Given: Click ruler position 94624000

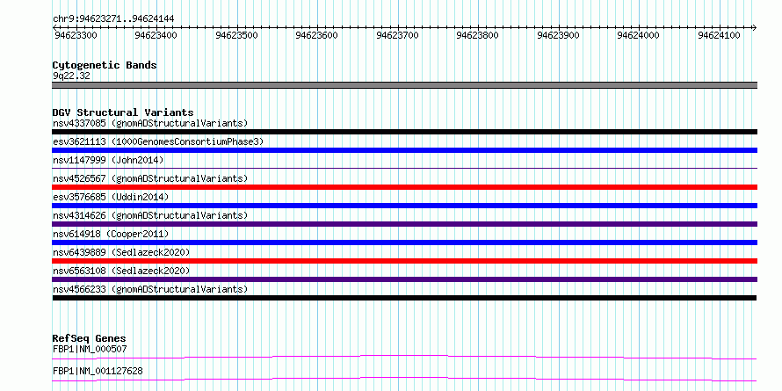Looking at the screenshot, I should [640, 35].
